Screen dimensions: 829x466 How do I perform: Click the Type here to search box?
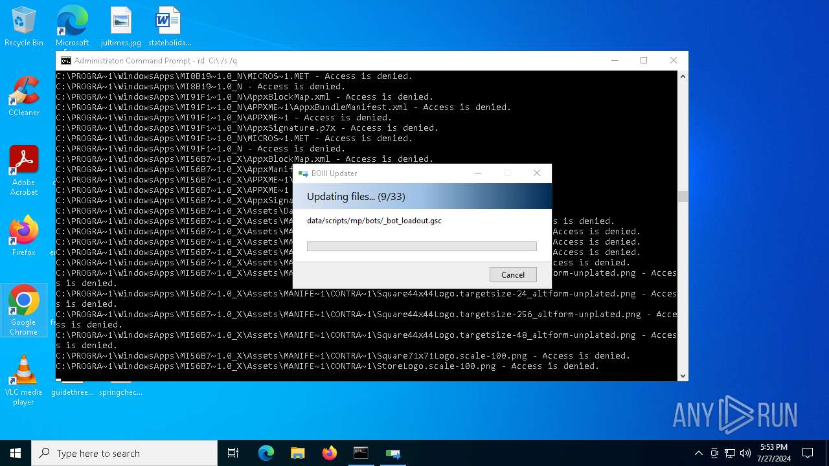click(124, 453)
